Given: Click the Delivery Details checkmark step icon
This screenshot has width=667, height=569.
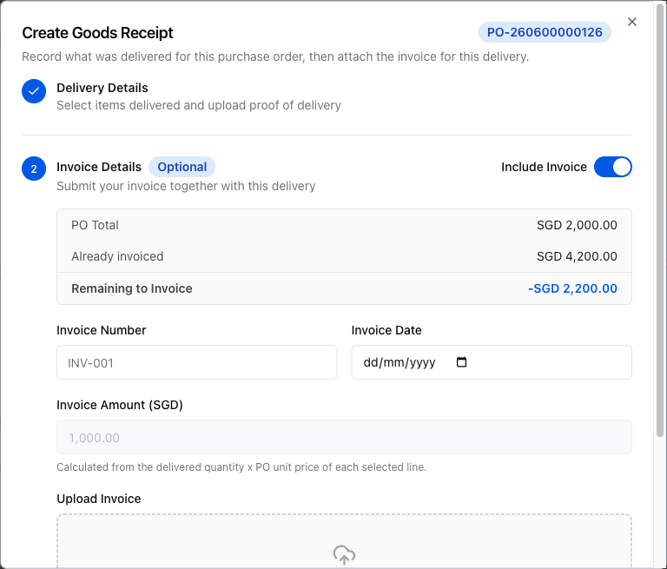Looking at the screenshot, I should tap(34, 91).
